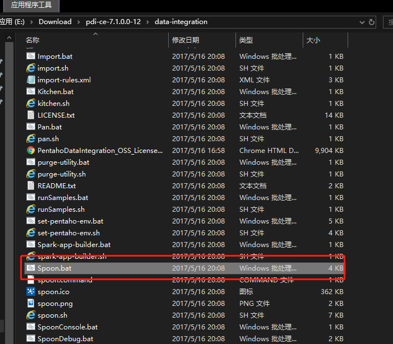Select the runSamples.bat file name

coord(63,198)
